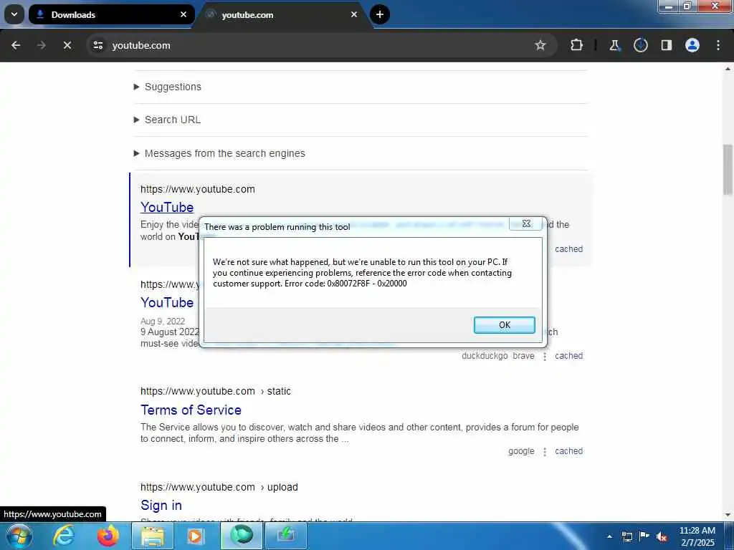Viewport: 734px width, 550px height.
Task: Show hidden system tray icons
Action: pos(609,536)
